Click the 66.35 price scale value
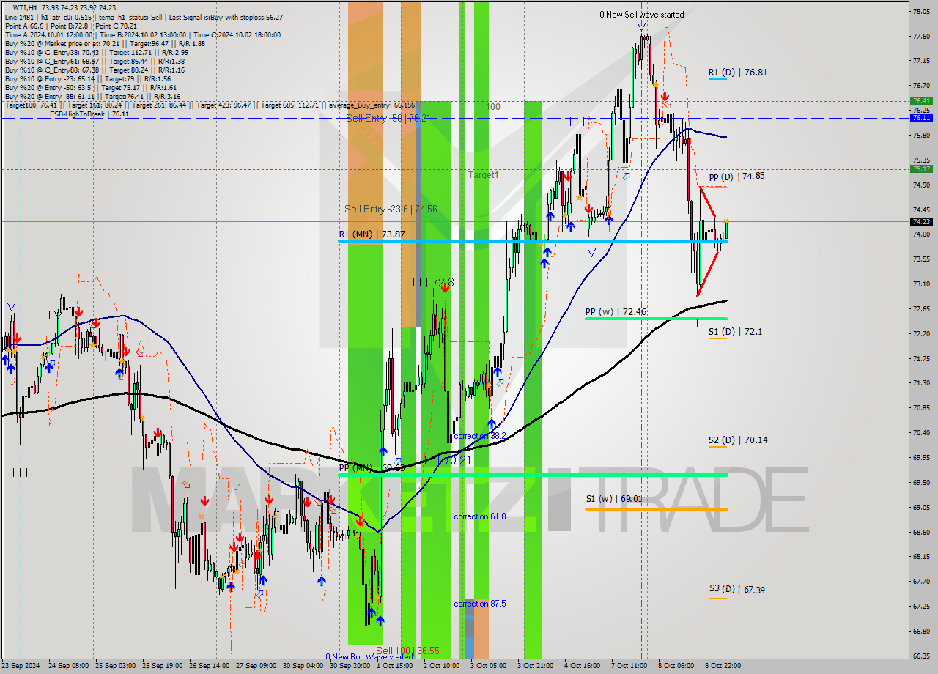The image size is (938, 674). pos(921,656)
